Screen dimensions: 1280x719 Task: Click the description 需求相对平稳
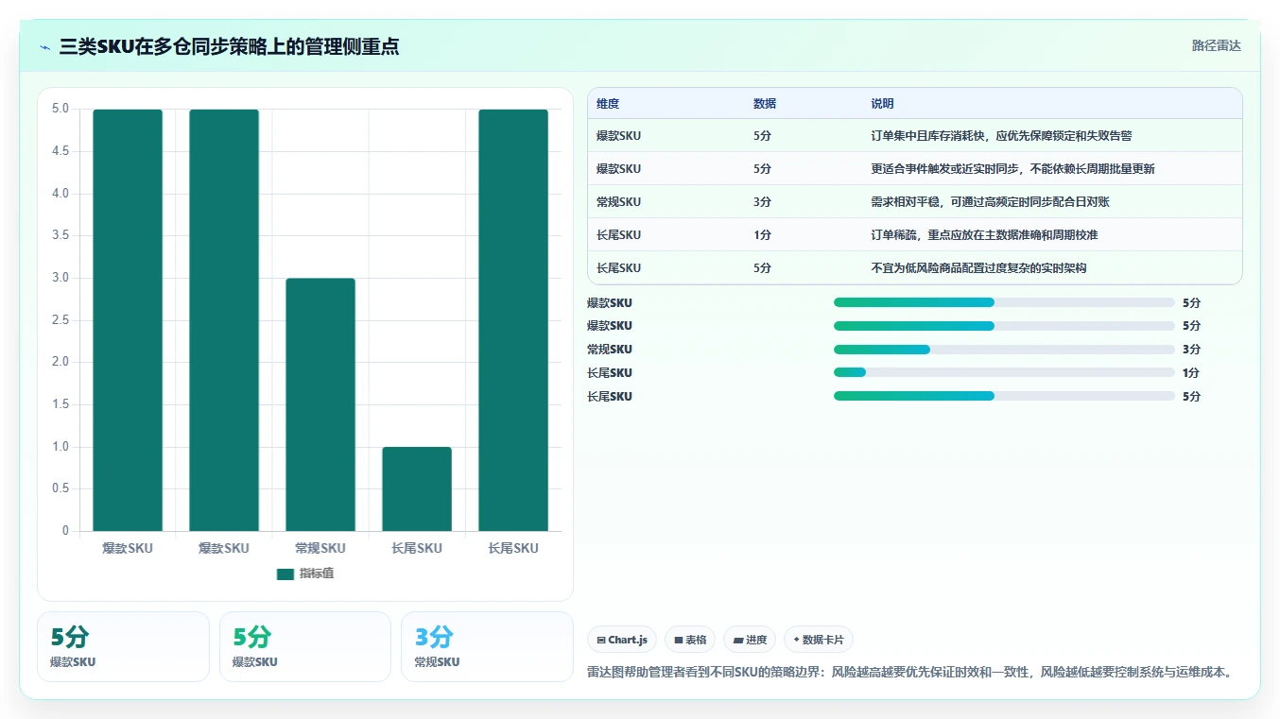click(990, 202)
